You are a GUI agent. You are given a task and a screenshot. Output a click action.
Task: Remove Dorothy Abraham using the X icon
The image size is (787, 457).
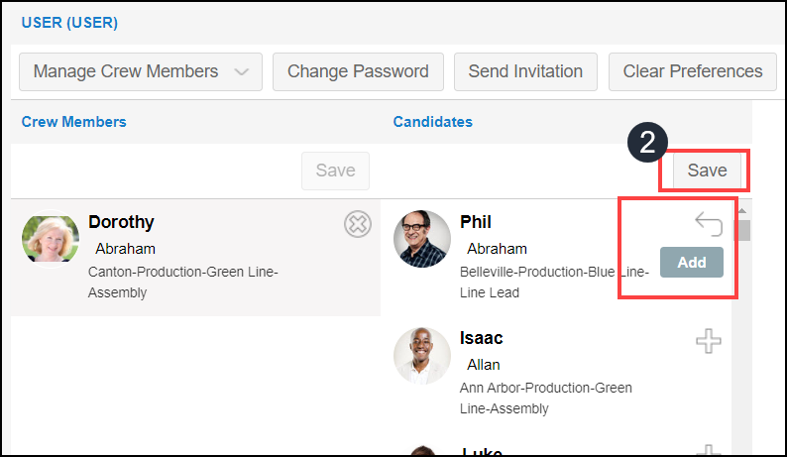click(358, 224)
